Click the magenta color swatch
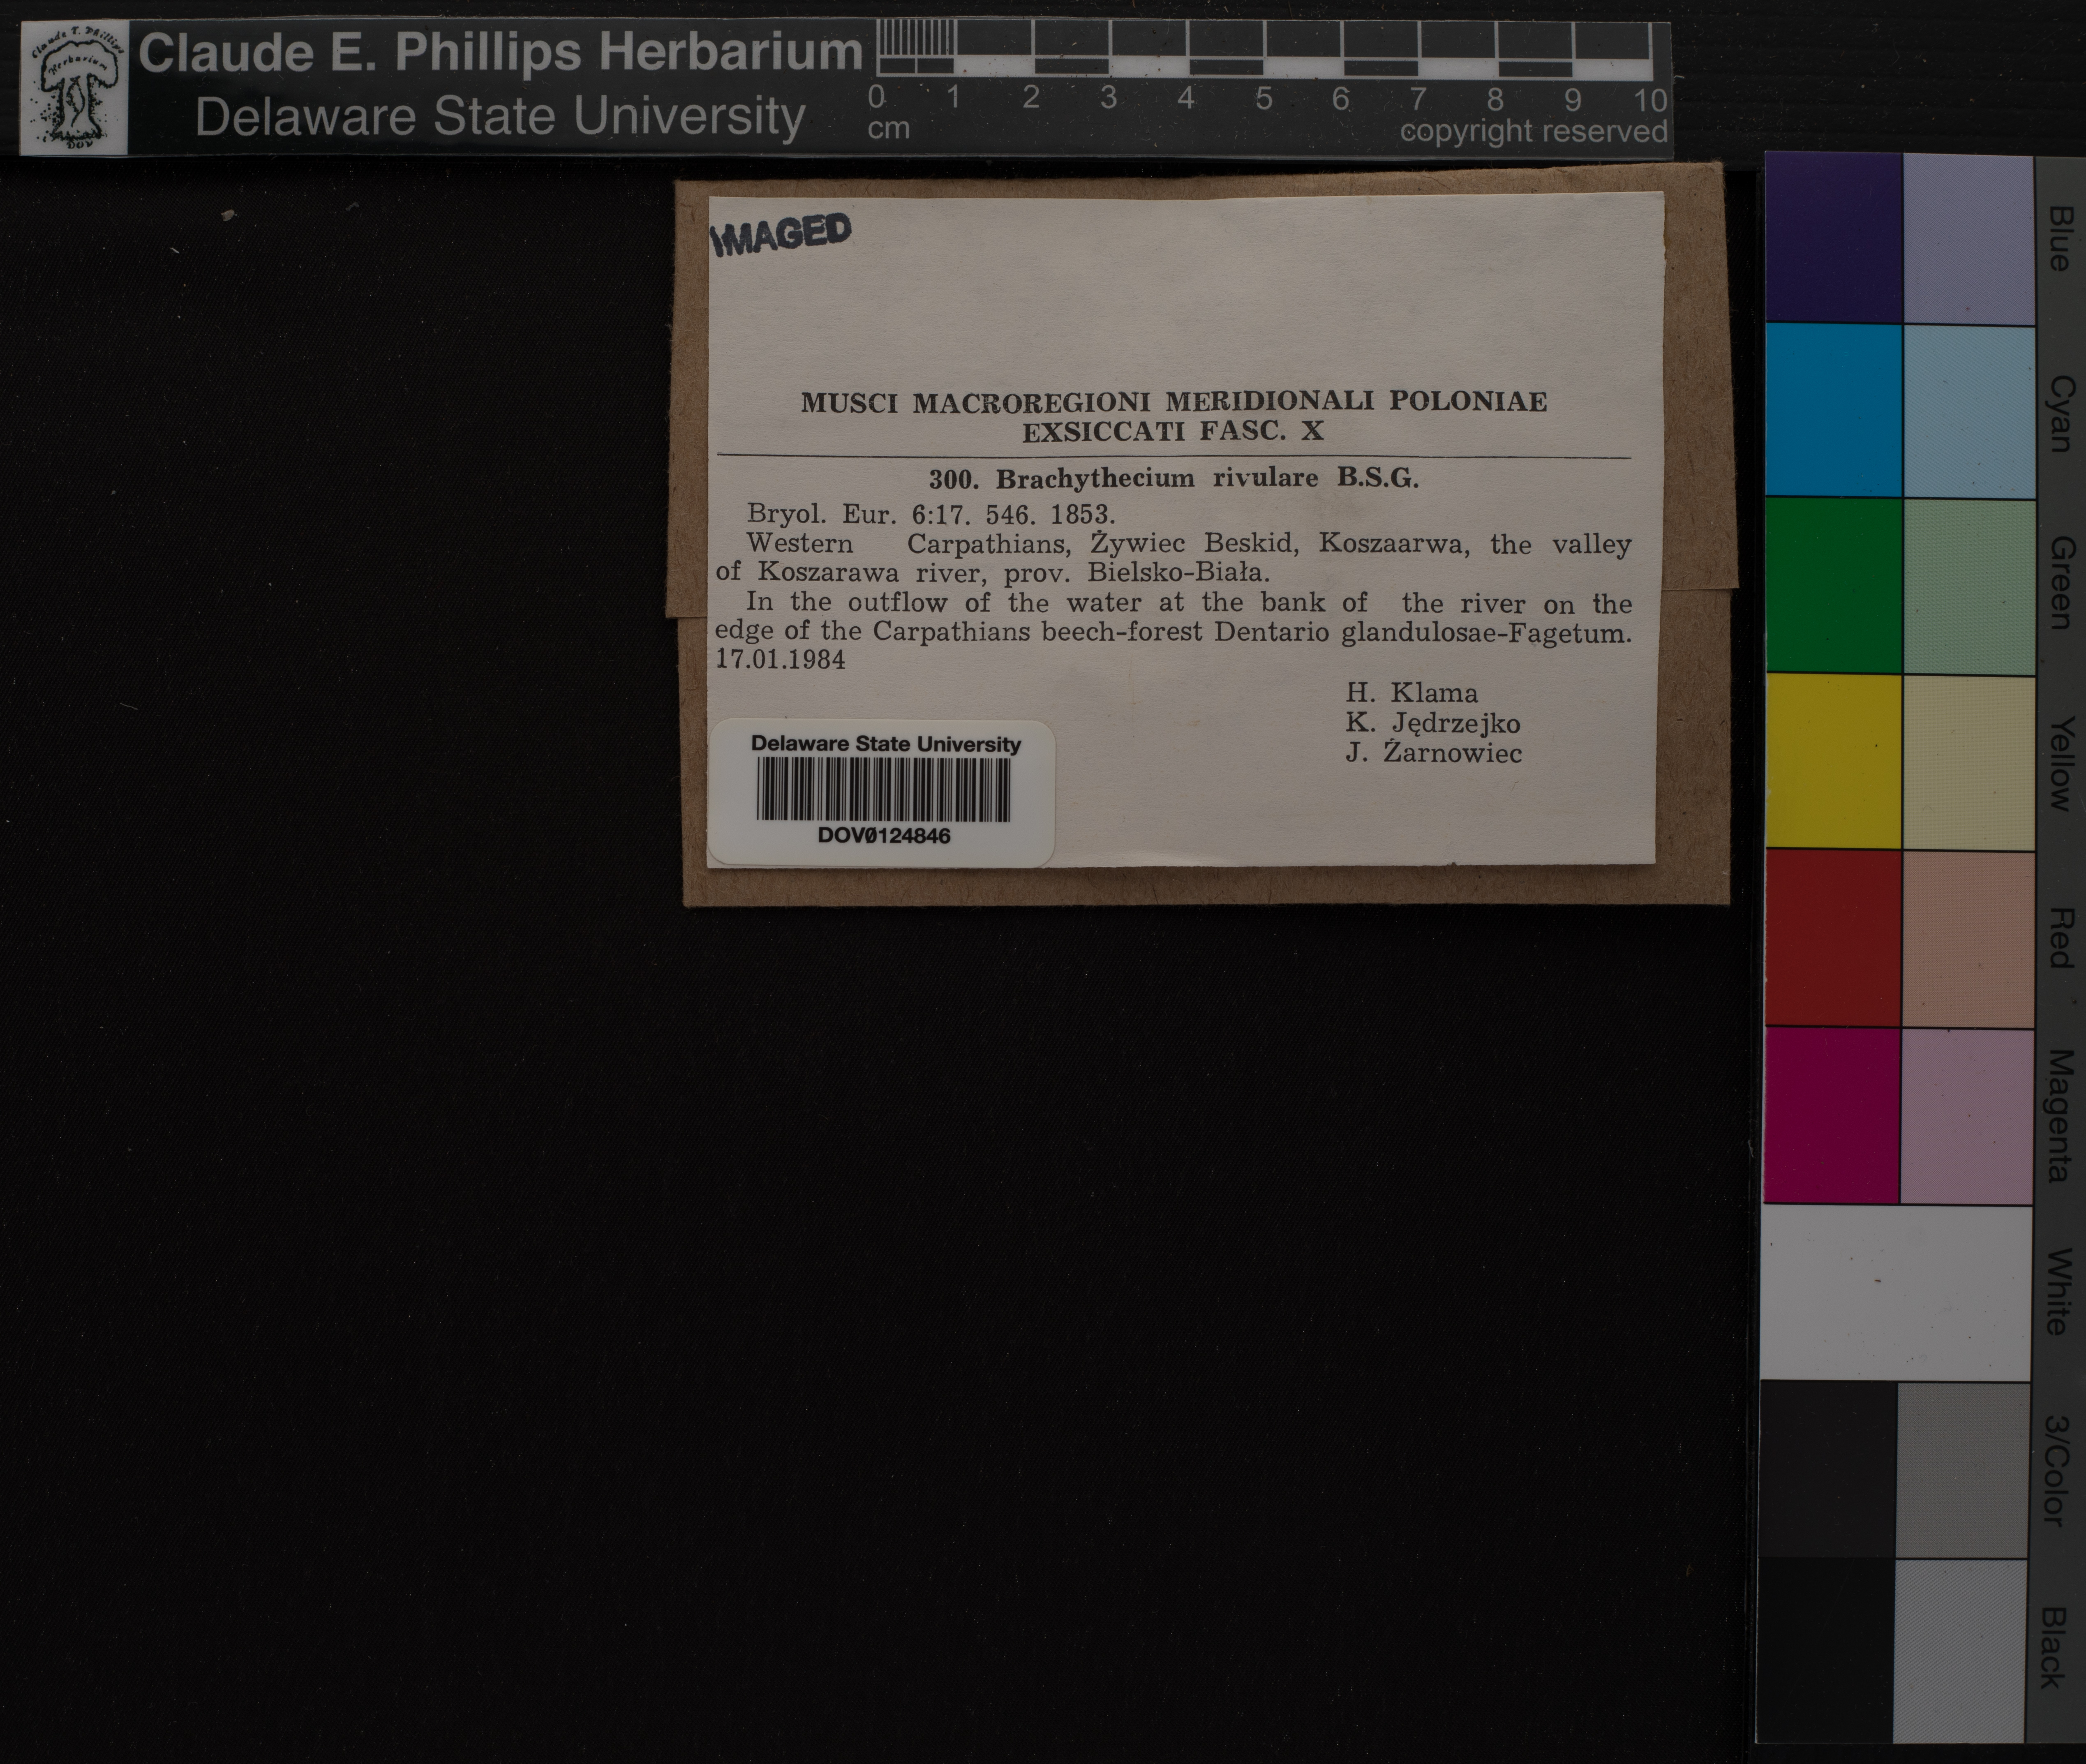2086x1764 pixels. pos(1831,1115)
